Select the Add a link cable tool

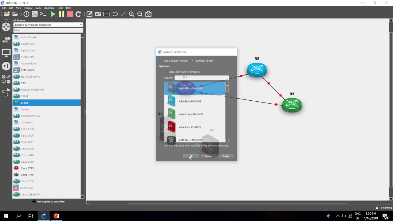[6, 92]
